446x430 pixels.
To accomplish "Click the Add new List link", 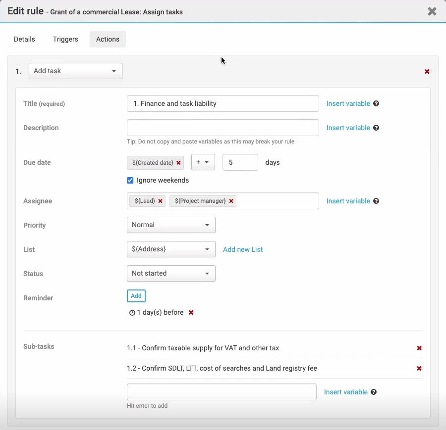I will [x=243, y=250].
